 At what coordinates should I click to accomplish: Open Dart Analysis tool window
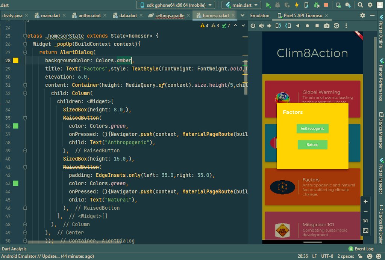coord(14,249)
